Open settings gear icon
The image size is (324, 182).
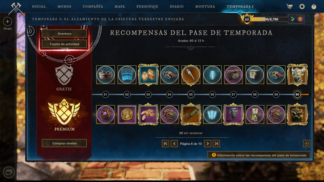click(x=302, y=7)
